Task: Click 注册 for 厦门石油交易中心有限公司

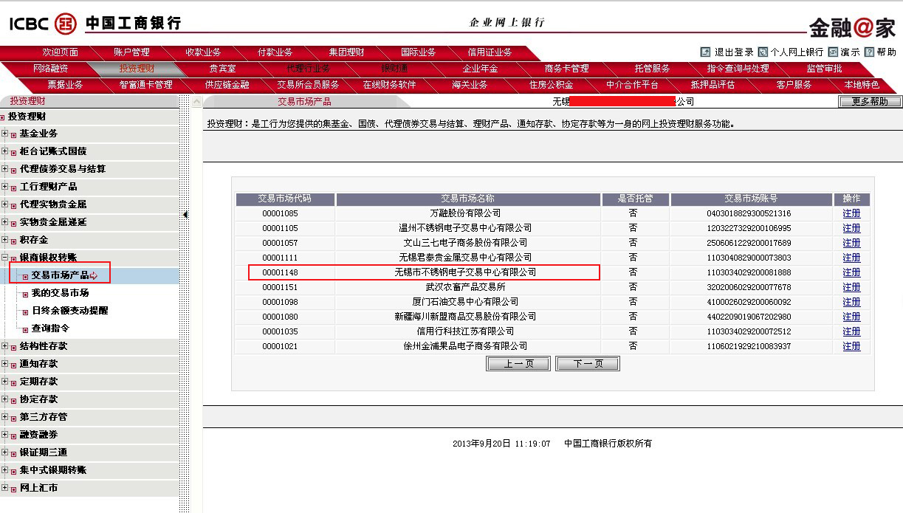Action: (851, 302)
